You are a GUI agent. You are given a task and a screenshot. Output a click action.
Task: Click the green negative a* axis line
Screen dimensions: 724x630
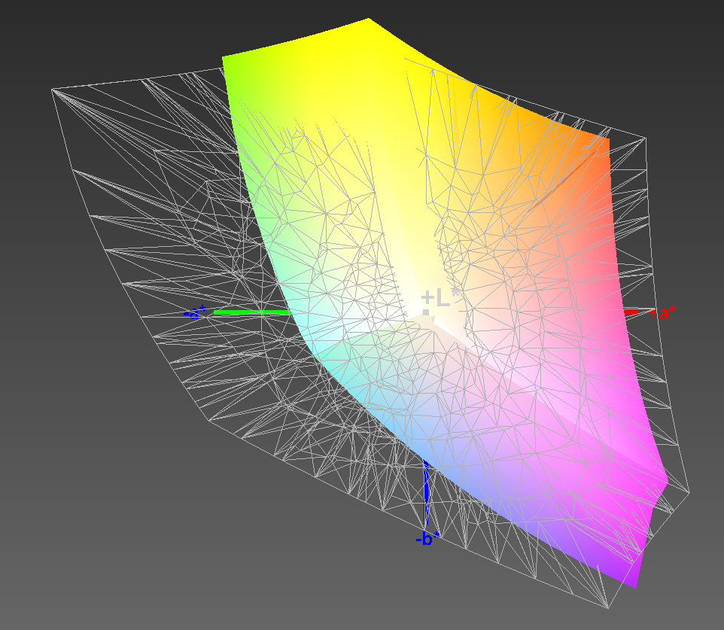250,312
